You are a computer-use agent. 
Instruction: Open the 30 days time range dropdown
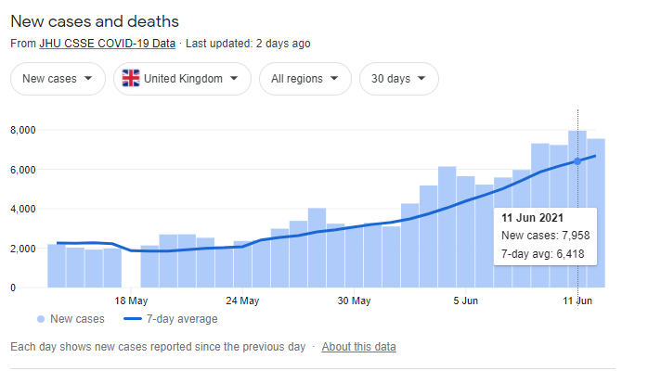point(398,79)
